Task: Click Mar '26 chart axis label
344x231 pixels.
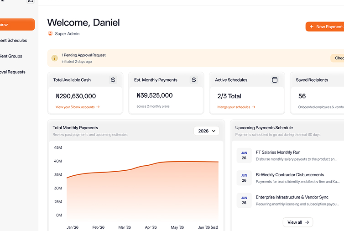Action: [x=125, y=227]
